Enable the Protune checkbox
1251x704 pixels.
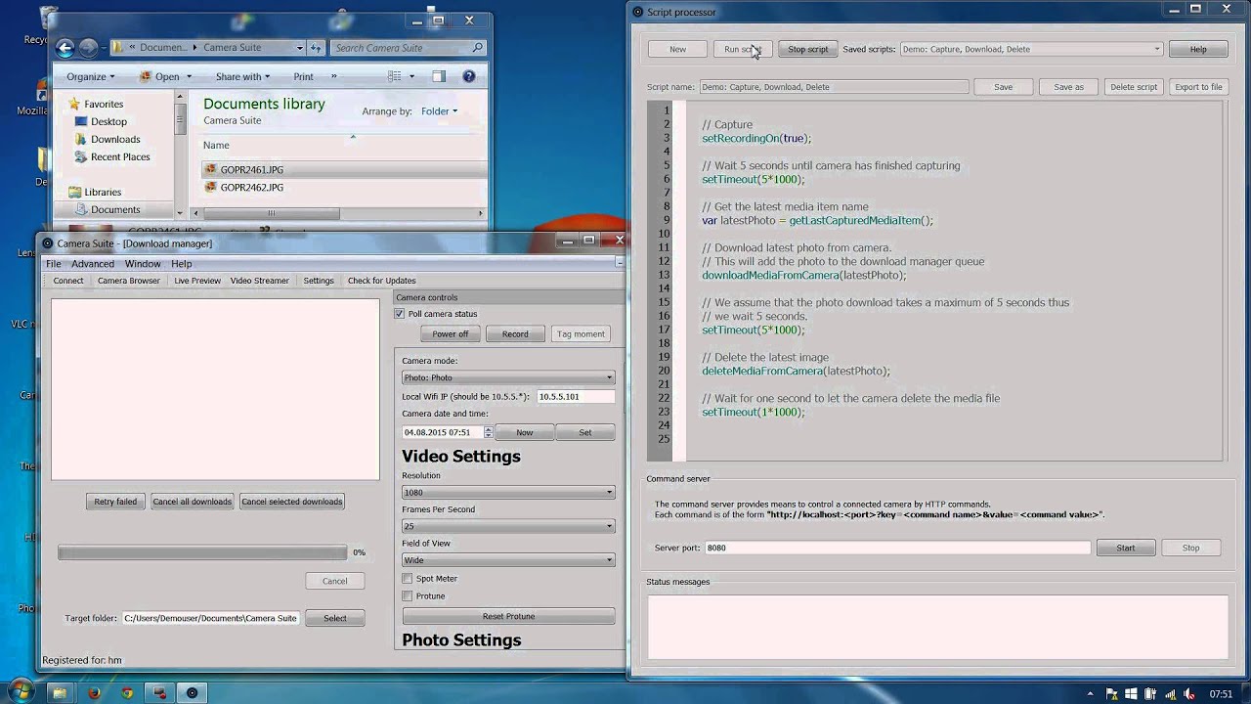pyautogui.click(x=408, y=596)
